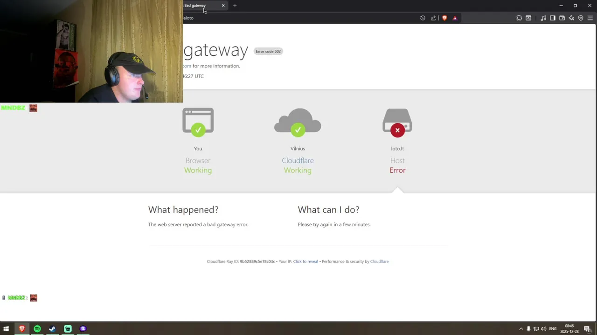The width and height of the screenshot is (597, 335).
Task: Click the microphone tray icon
Action: coord(528,328)
